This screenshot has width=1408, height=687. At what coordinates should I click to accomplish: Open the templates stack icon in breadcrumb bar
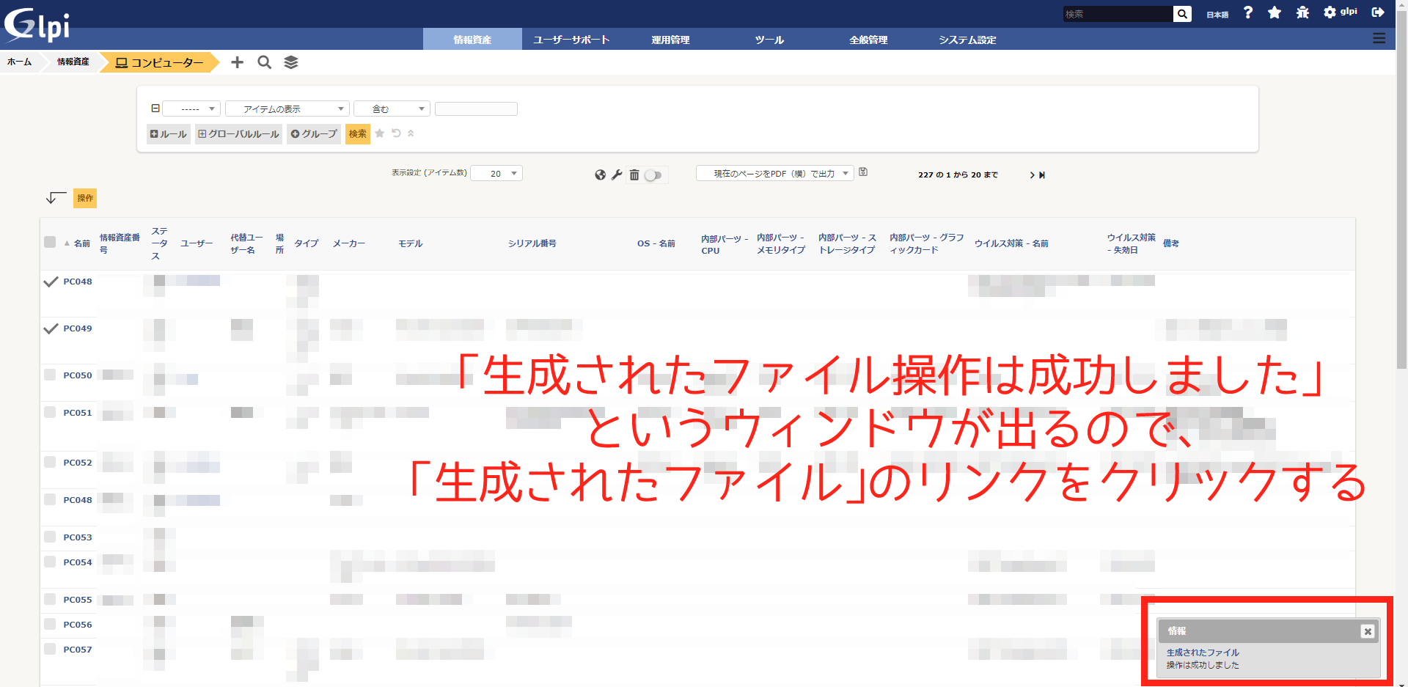[291, 62]
